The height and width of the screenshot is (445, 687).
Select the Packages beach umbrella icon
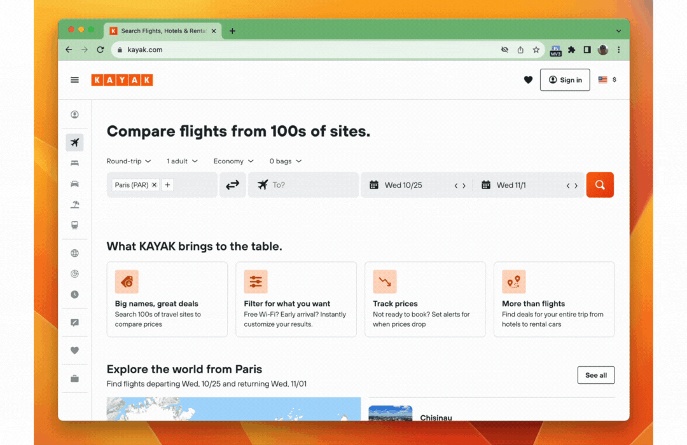[x=74, y=204]
